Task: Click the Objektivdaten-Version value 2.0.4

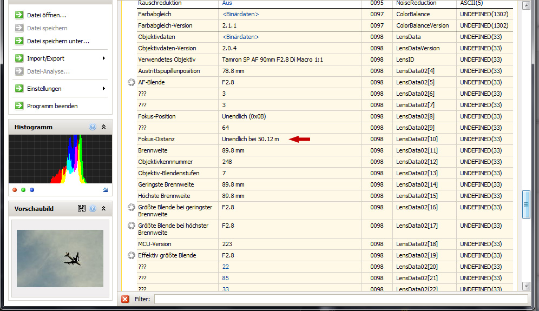Action: pyautogui.click(x=229, y=48)
